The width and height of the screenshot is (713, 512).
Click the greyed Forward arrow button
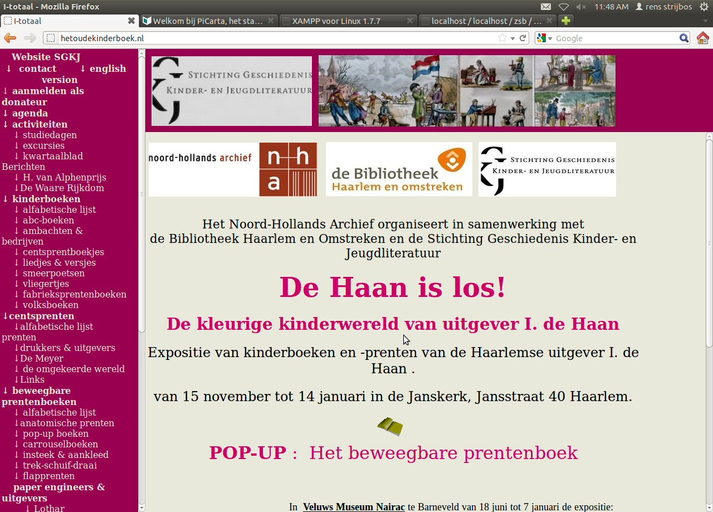pos(30,38)
